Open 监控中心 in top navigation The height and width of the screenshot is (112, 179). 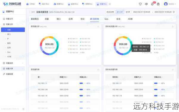pyautogui.click(x=73, y=4)
